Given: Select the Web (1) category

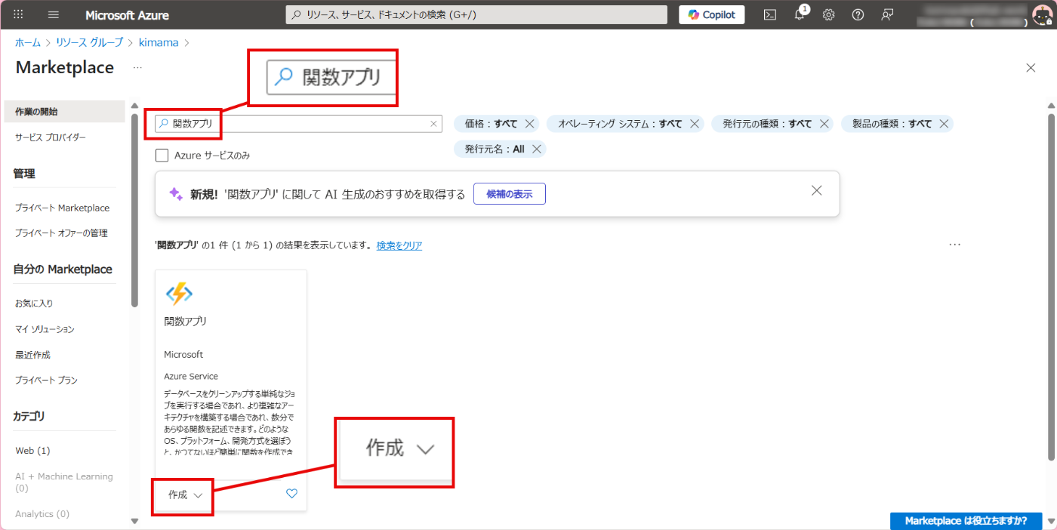Looking at the screenshot, I should (x=32, y=451).
